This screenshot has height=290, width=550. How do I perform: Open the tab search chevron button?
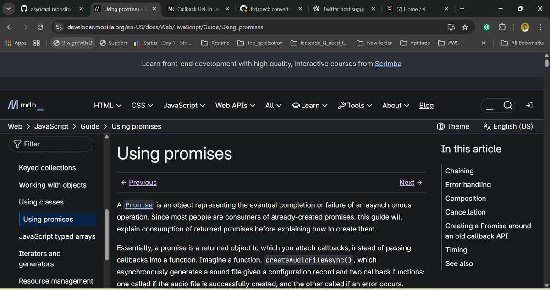[9, 9]
